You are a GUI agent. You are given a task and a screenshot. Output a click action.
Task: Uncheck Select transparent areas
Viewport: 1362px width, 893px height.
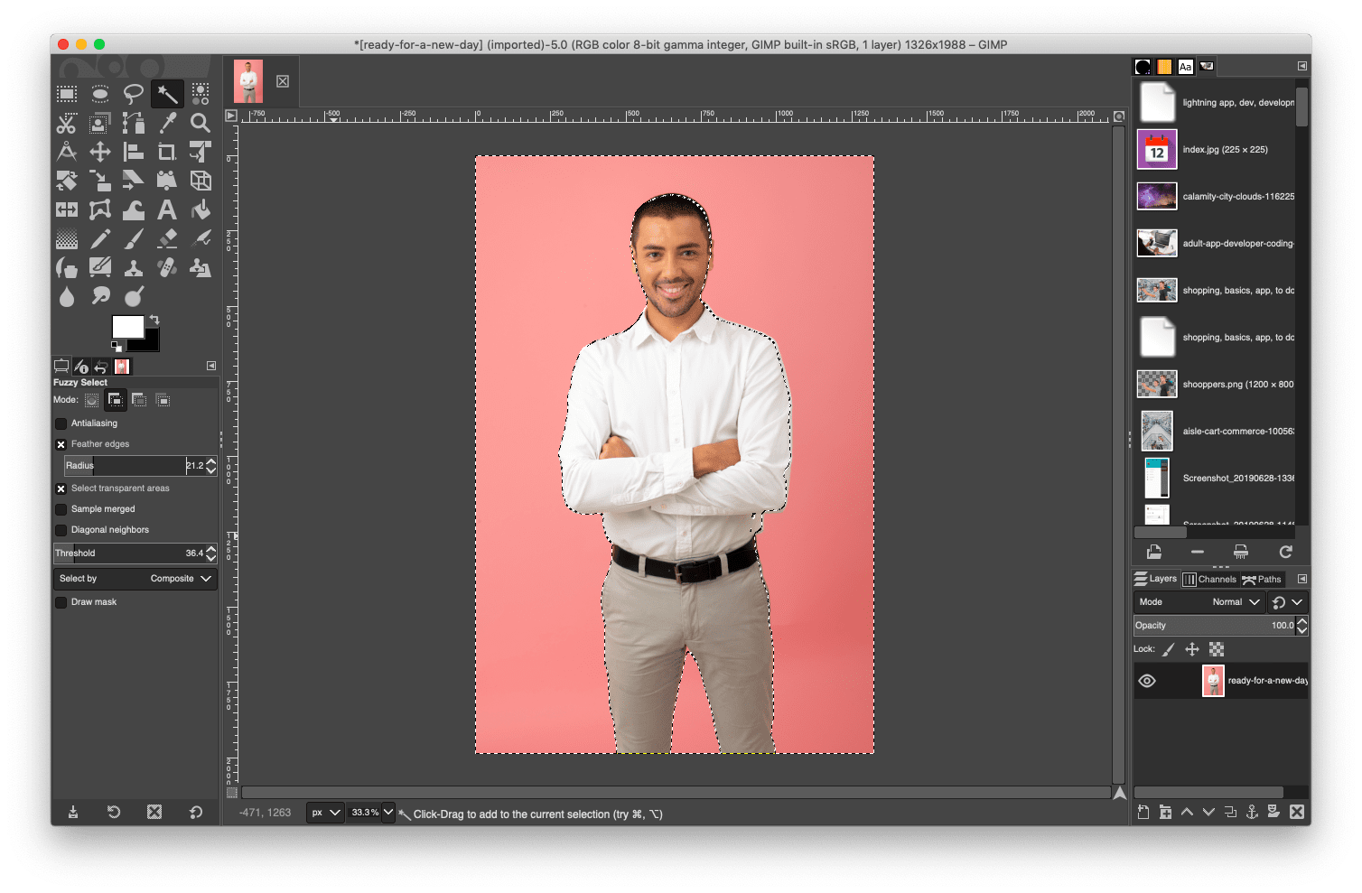pyautogui.click(x=61, y=488)
